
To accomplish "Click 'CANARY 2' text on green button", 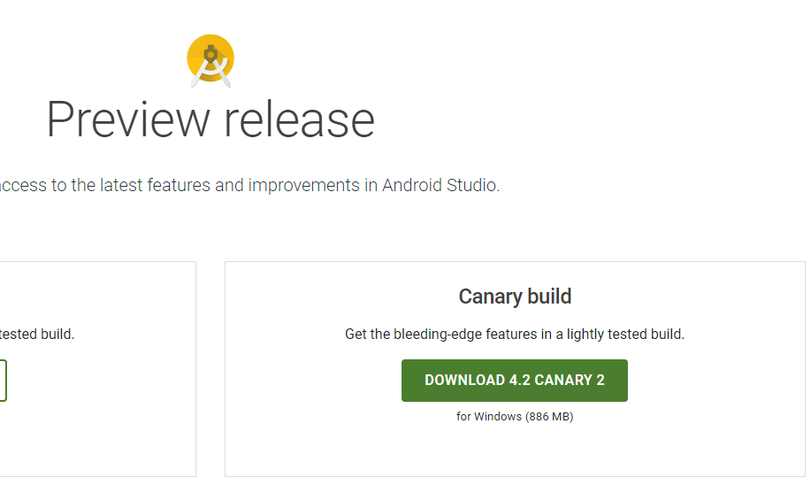I will tap(570, 381).
